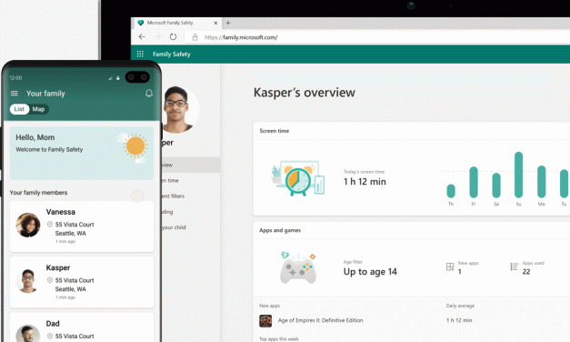The image size is (570, 342).
Task: Click the browser back arrow
Action: 142,36
